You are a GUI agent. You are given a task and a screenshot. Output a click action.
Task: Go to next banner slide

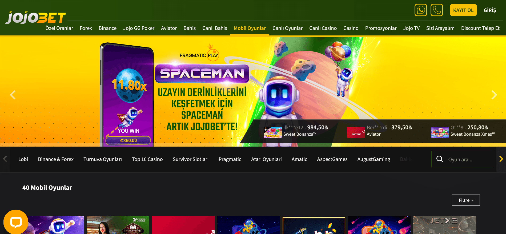click(x=494, y=95)
